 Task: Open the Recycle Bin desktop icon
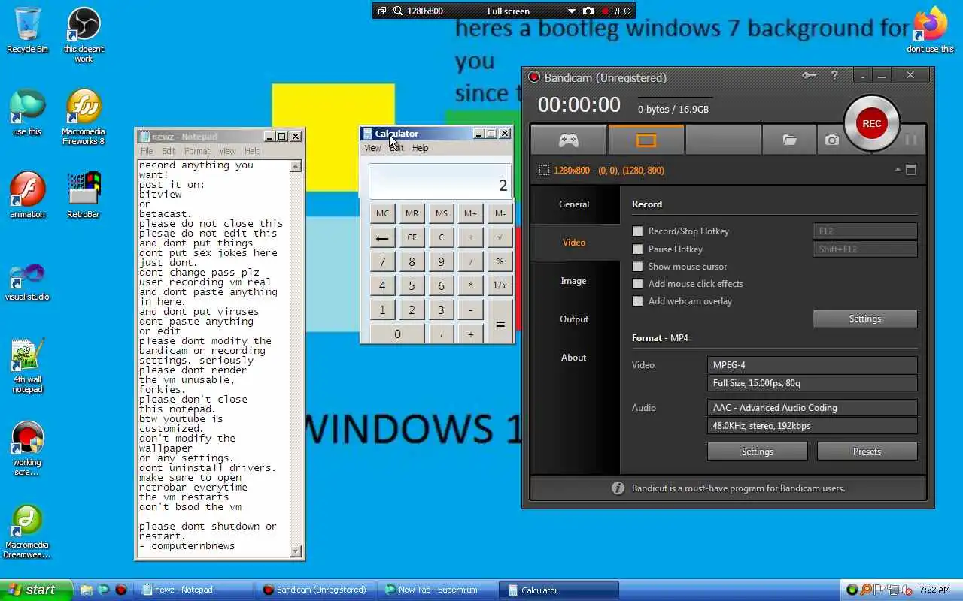pos(27,31)
